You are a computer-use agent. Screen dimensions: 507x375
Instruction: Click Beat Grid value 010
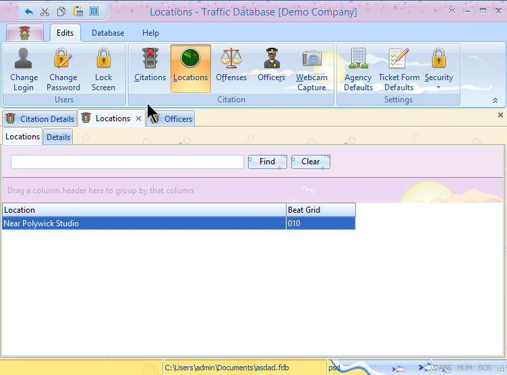[x=321, y=224]
